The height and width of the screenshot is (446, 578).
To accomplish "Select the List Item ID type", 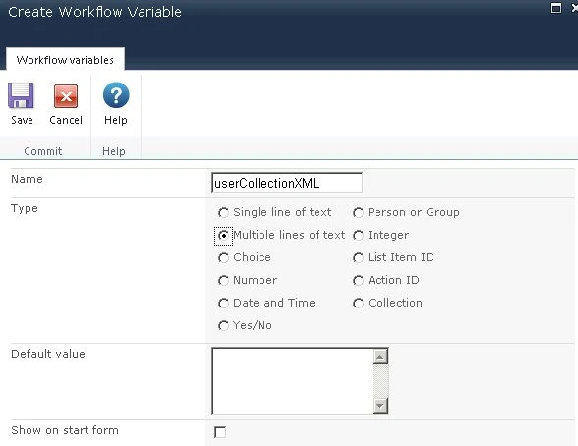I will 358,257.
